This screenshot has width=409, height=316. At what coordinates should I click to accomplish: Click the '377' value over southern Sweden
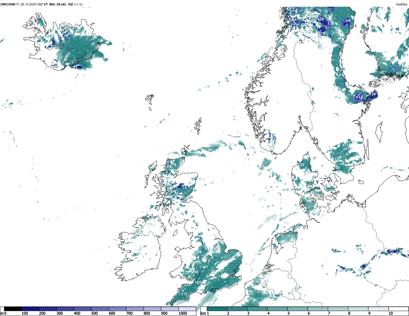point(345,145)
